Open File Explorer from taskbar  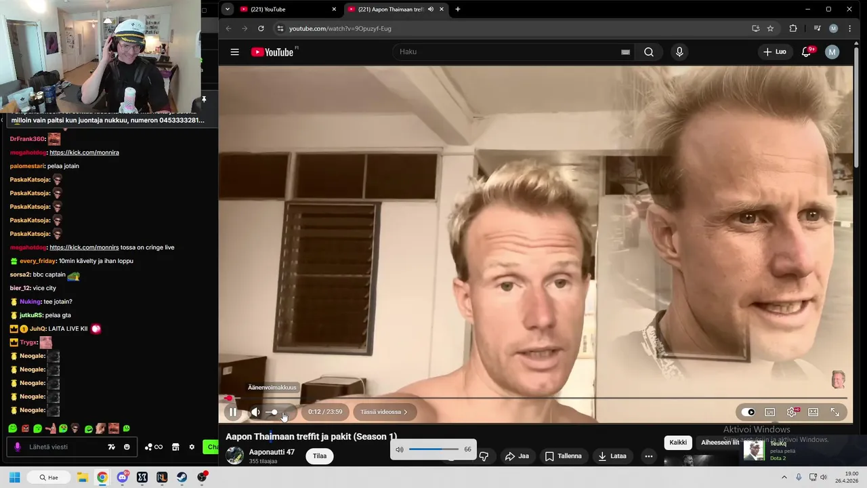point(81,477)
